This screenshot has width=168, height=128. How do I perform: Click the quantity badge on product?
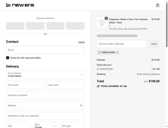point(106,18)
